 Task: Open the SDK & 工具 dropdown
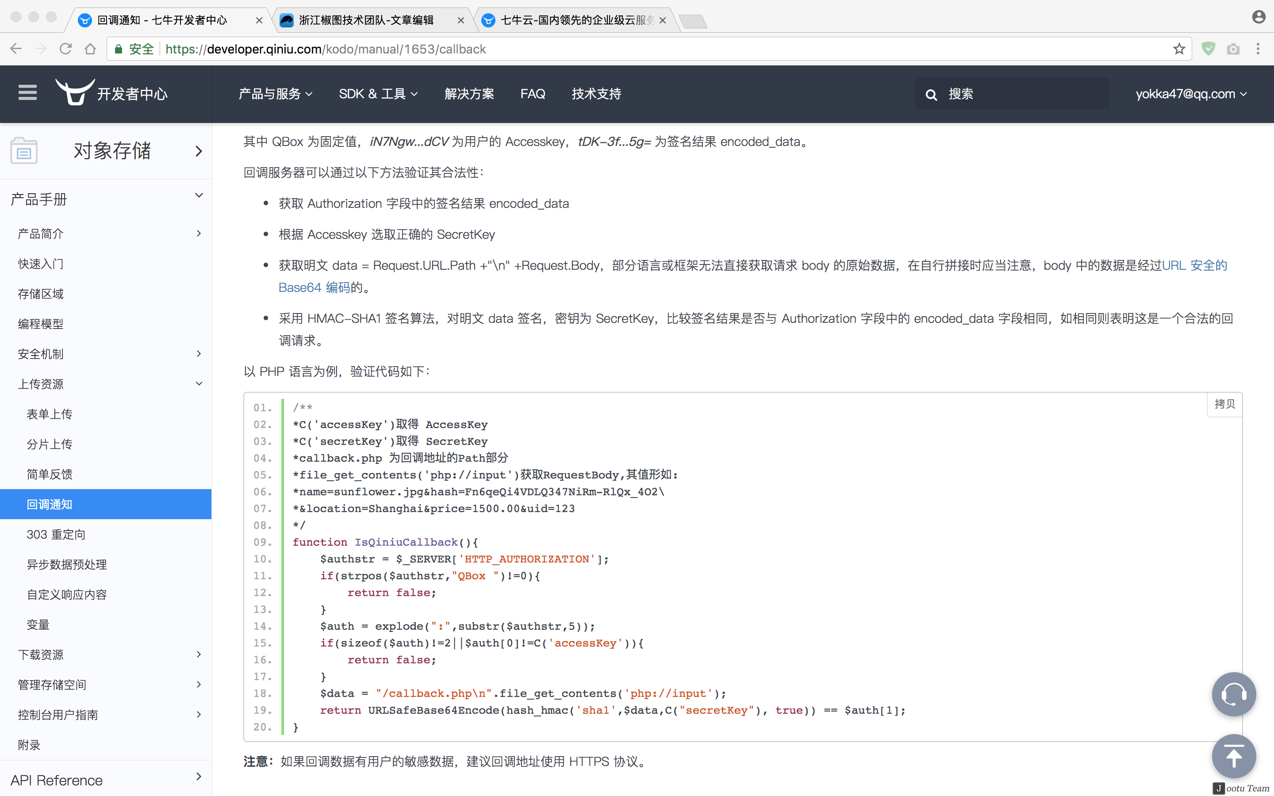[x=378, y=94]
